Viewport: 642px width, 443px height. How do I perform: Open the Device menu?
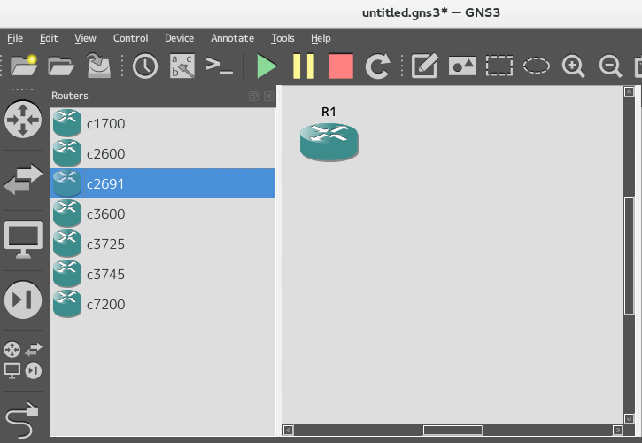(x=179, y=38)
